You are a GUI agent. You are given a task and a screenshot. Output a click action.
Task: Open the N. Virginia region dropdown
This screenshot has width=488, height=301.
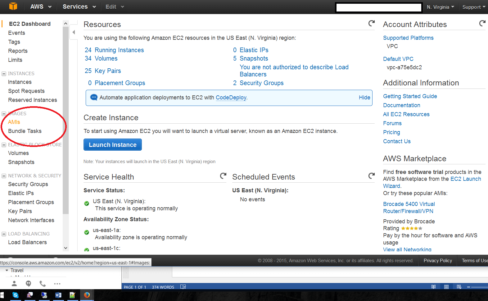[440, 7]
